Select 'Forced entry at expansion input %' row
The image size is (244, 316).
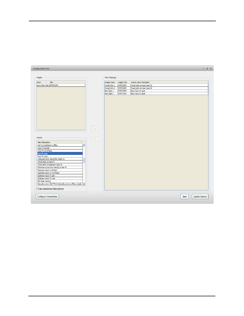point(60,165)
